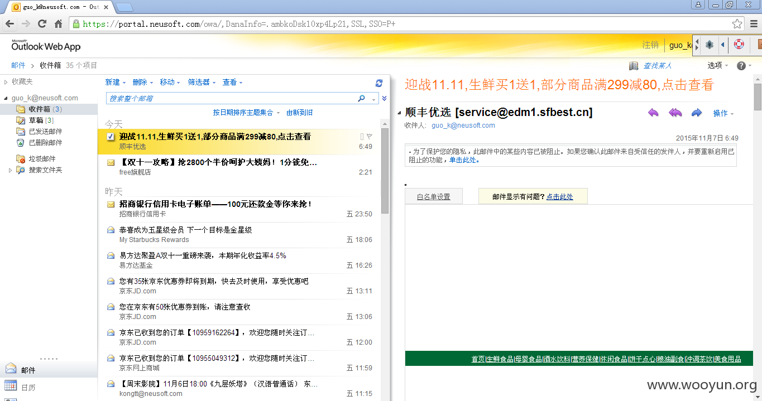
Task: Open the 按日期排序主题集合 sort dropdown
Action: coord(246,113)
